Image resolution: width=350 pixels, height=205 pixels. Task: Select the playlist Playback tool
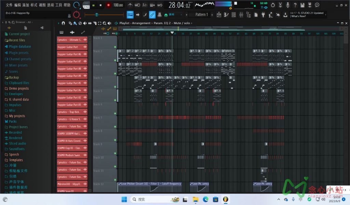coord(109,23)
